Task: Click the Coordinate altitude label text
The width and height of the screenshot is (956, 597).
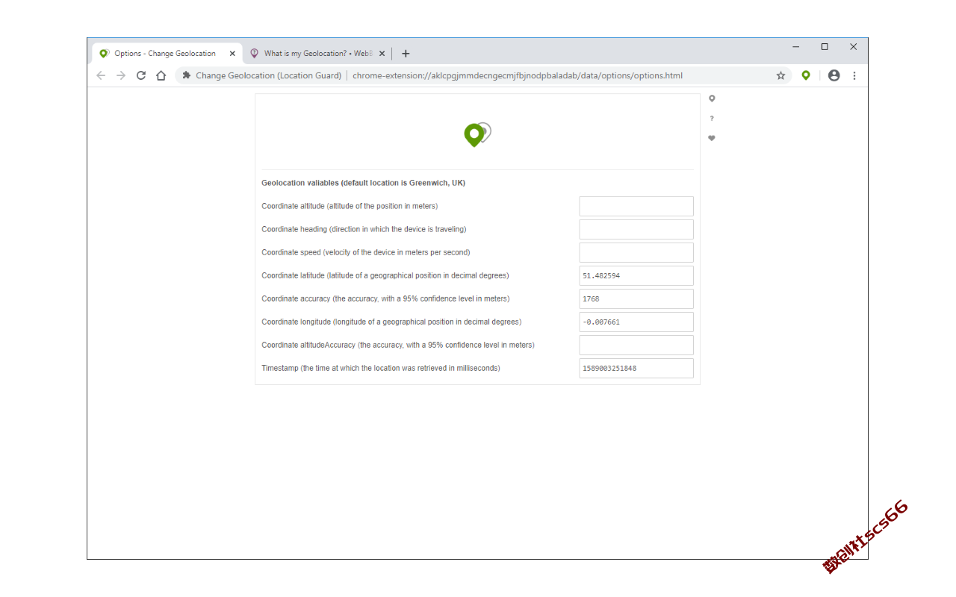Action: [350, 206]
